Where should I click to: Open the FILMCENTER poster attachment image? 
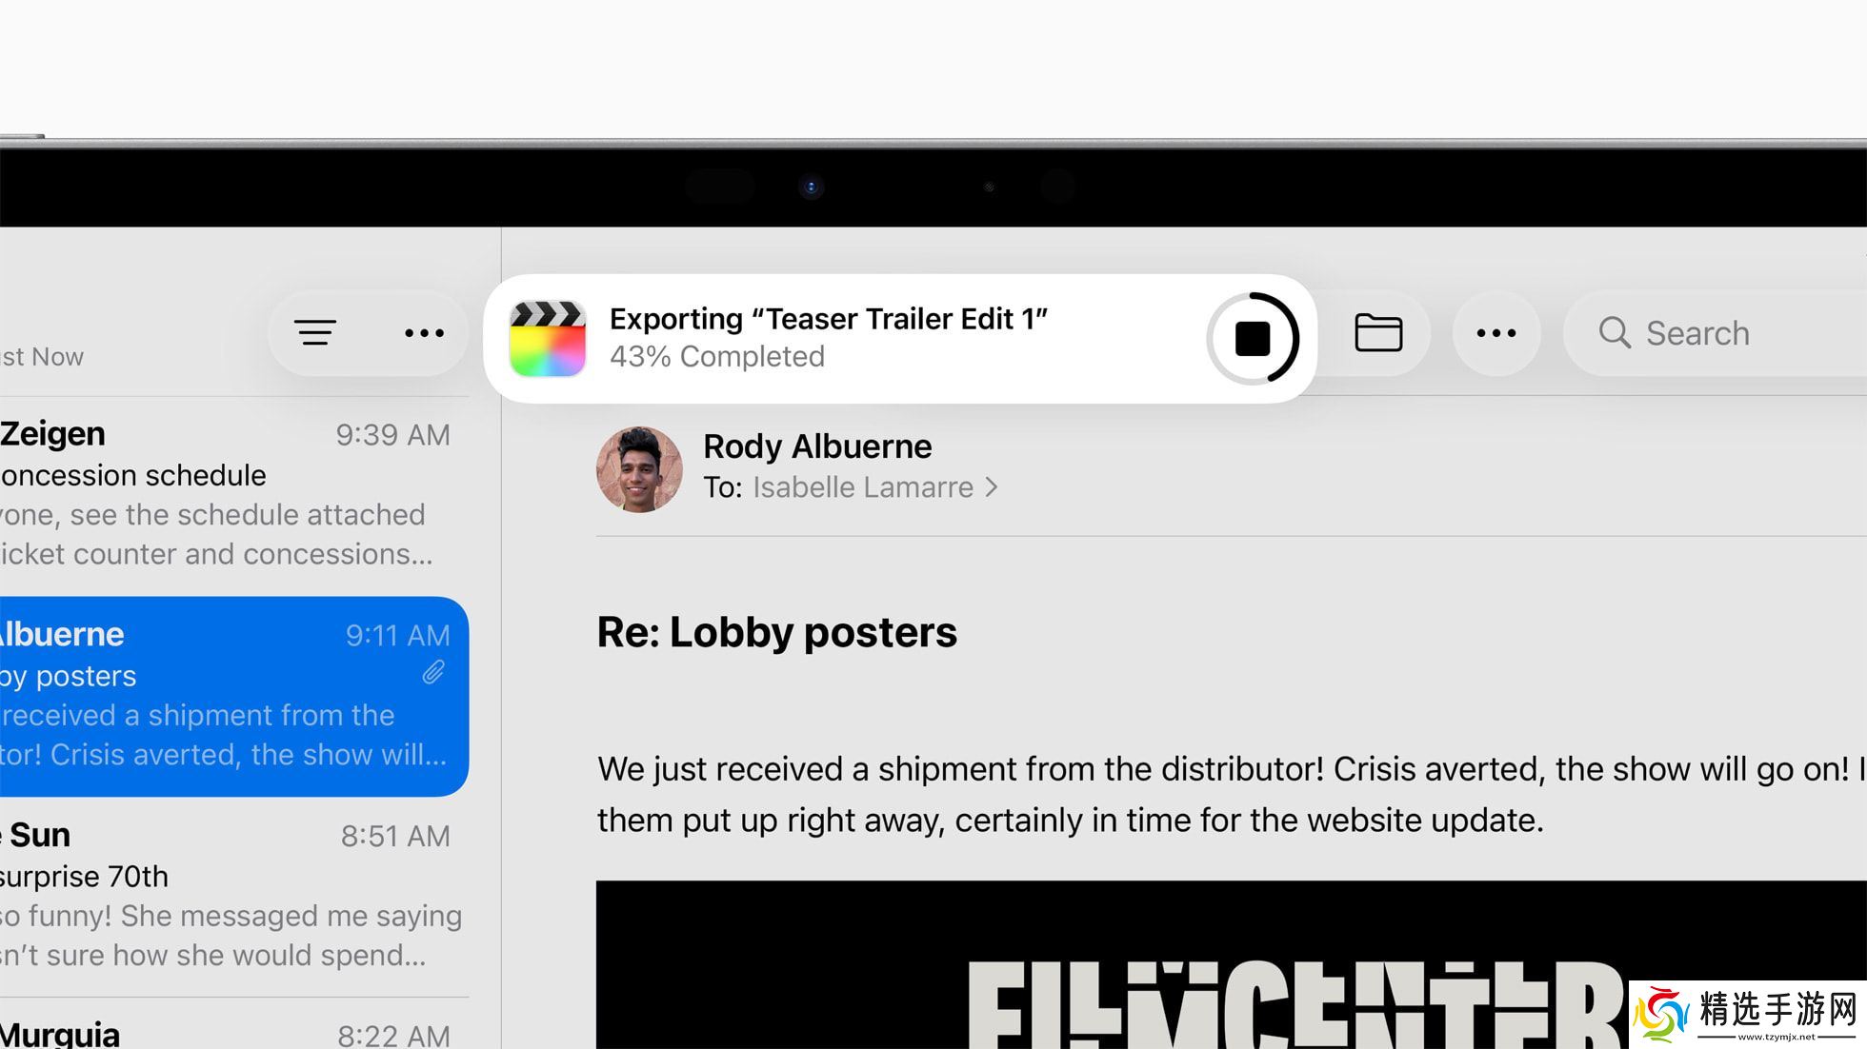(1232, 964)
